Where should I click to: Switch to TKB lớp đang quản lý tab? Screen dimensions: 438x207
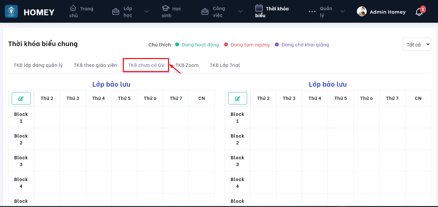point(38,65)
